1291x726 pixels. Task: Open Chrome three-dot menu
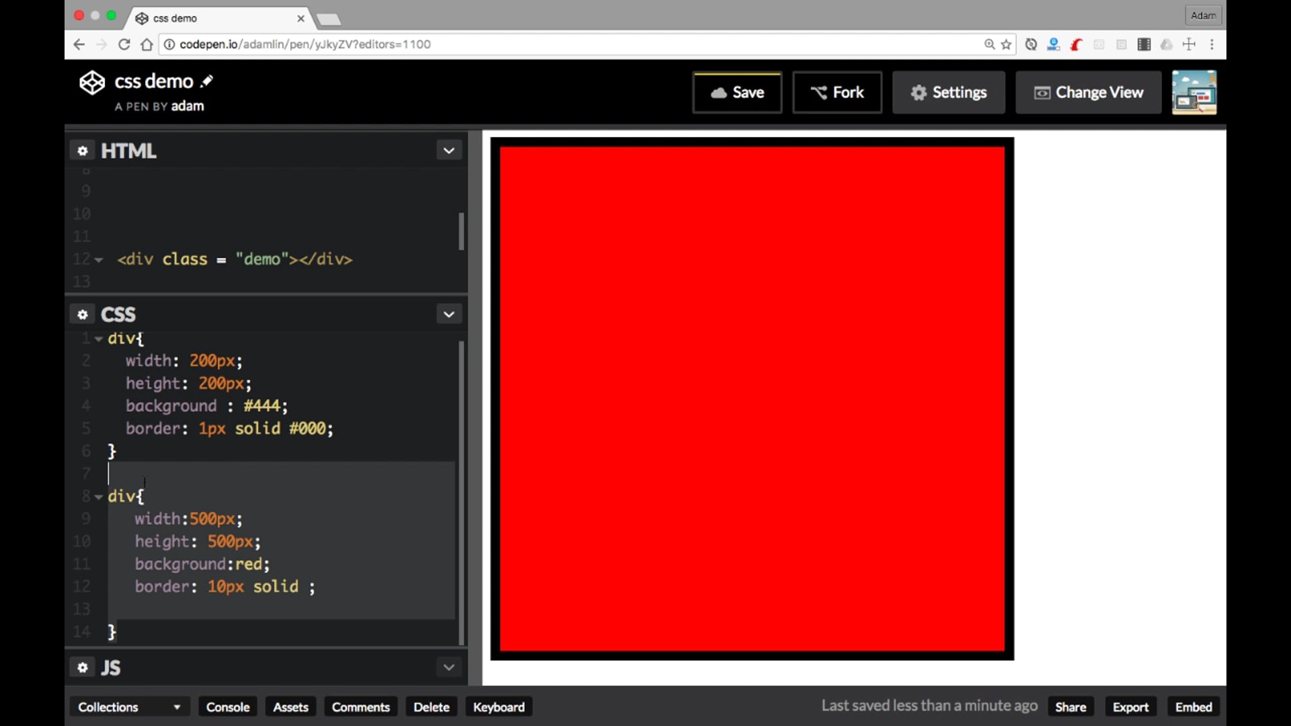(1212, 44)
